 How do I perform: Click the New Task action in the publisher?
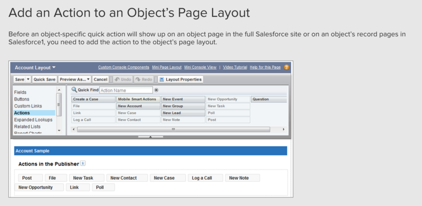click(x=87, y=178)
